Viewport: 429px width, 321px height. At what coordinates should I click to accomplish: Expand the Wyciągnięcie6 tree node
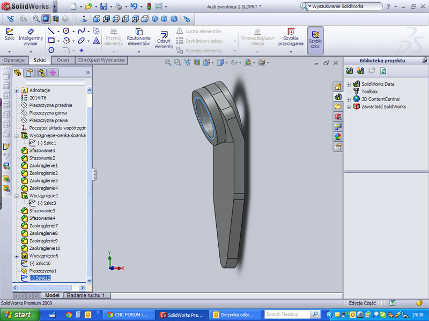tap(17, 256)
